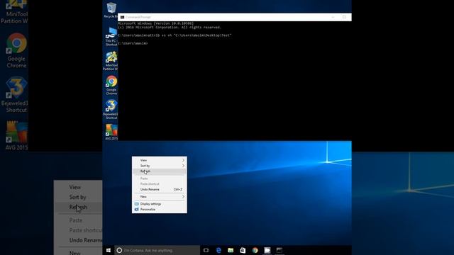This screenshot has height=255, width=454.
Task: Switch to Command Prompt taskbar button
Action: pyautogui.click(x=279, y=250)
